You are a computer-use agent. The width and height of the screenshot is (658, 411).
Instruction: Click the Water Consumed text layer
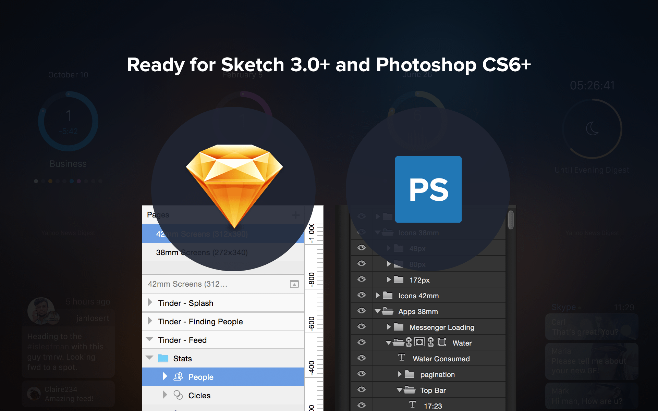(x=440, y=359)
